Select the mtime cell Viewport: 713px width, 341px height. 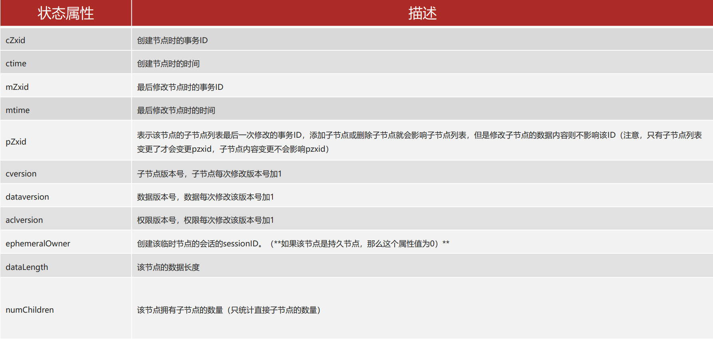pyautogui.click(x=66, y=109)
